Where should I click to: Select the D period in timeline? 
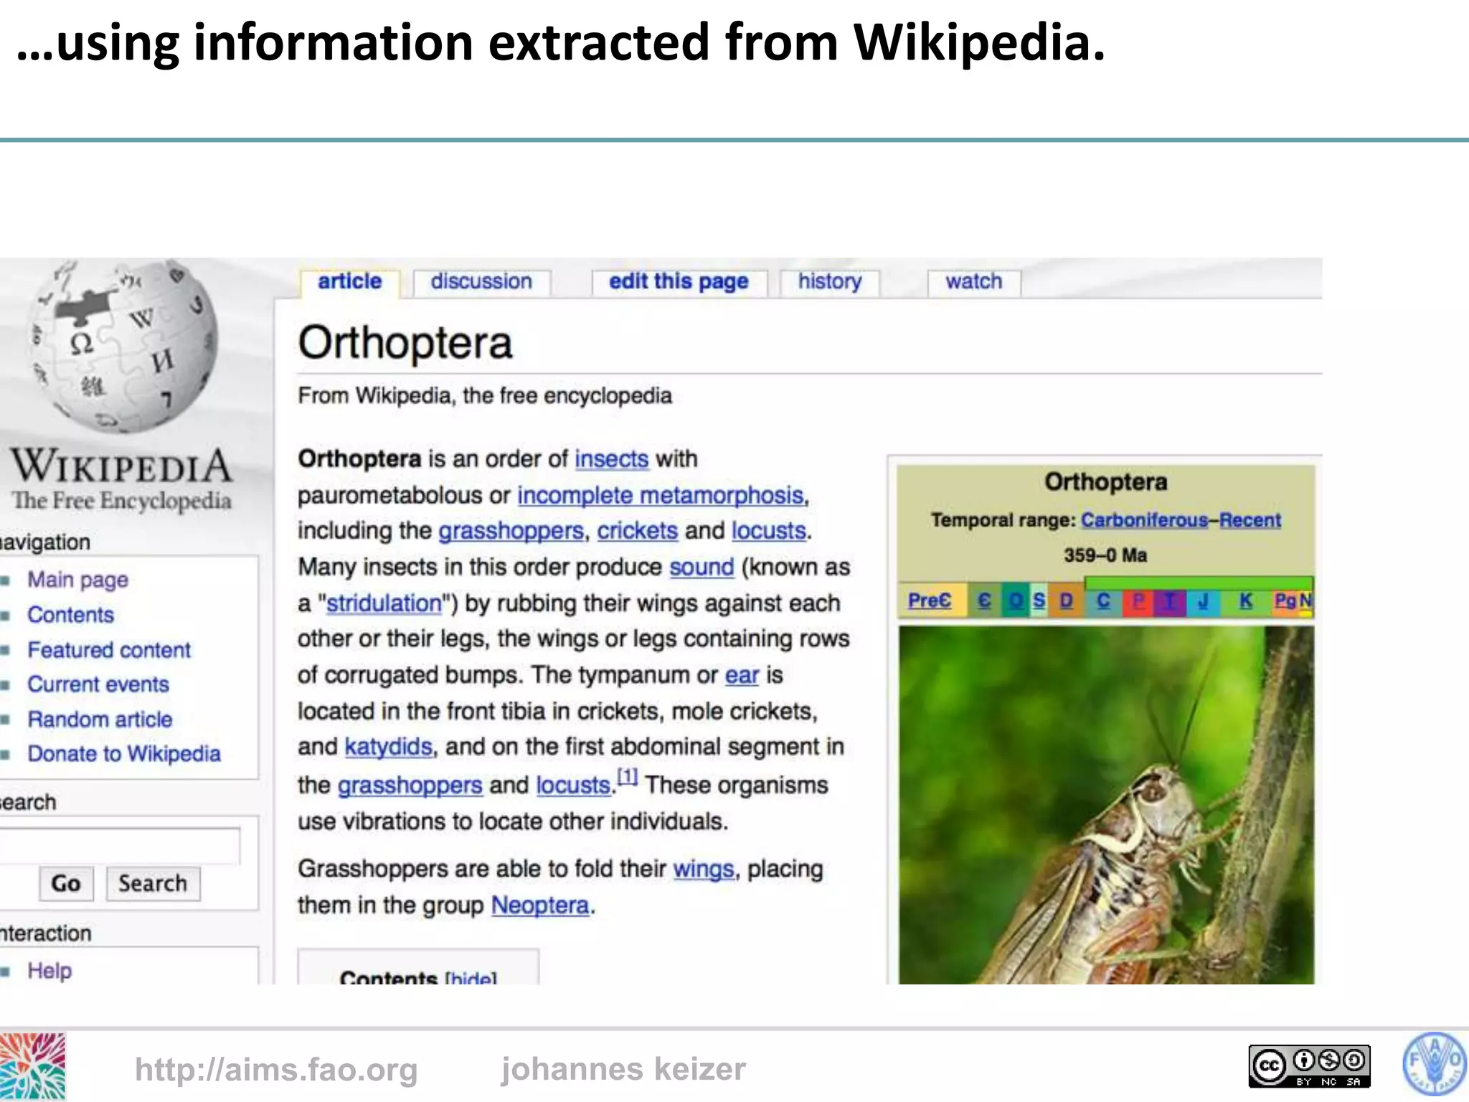(x=1067, y=601)
